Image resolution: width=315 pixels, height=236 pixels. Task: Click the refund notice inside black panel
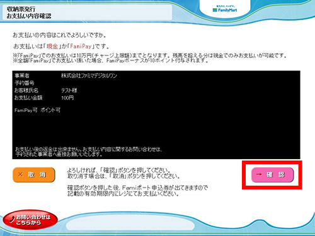89,152
